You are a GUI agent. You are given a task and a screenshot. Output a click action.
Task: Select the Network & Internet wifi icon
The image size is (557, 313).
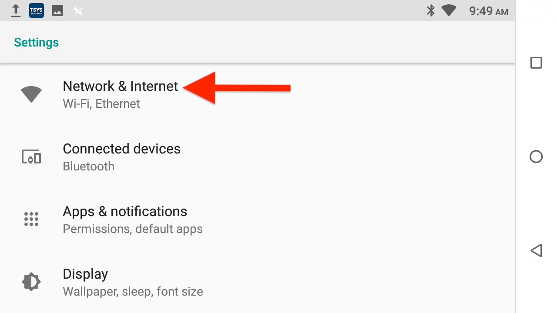pos(31,94)
